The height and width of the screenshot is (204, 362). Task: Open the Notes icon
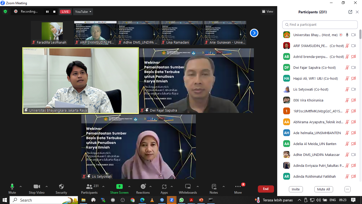pyautogui.click(x=213, y=186)
